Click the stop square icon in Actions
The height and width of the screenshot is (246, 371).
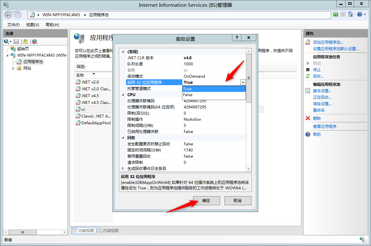(x=307, y=70)
